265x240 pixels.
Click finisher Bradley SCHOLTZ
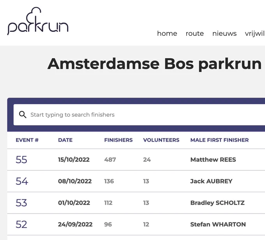coord(217,203)
